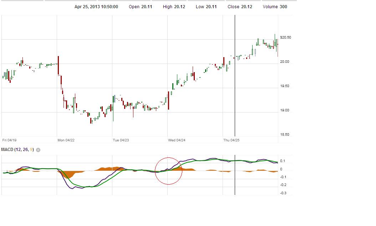Click the -0.2 MACD axis label
This screenshot has width=376, height=226.
point(283,185)
